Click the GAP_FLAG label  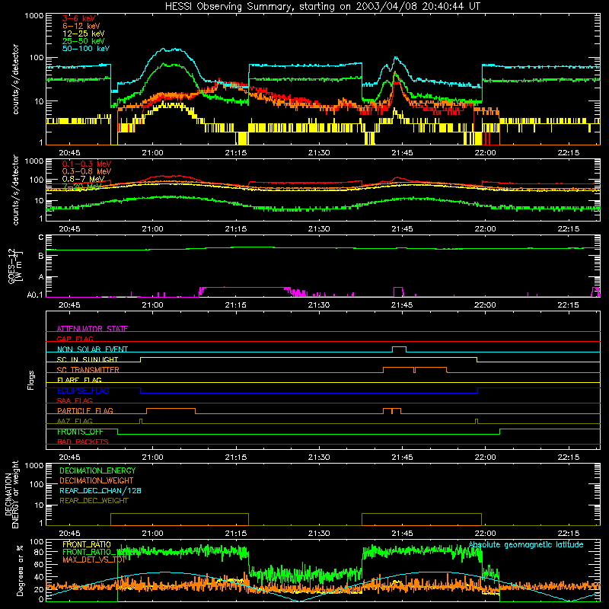coord(75,339)
